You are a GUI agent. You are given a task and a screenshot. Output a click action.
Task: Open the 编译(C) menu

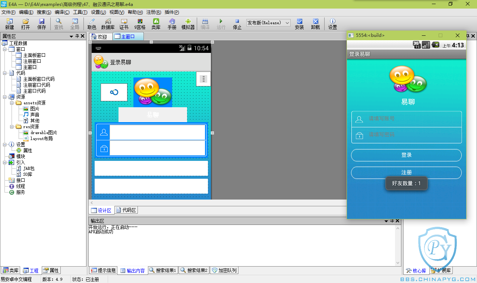click(x=62, y=12)
